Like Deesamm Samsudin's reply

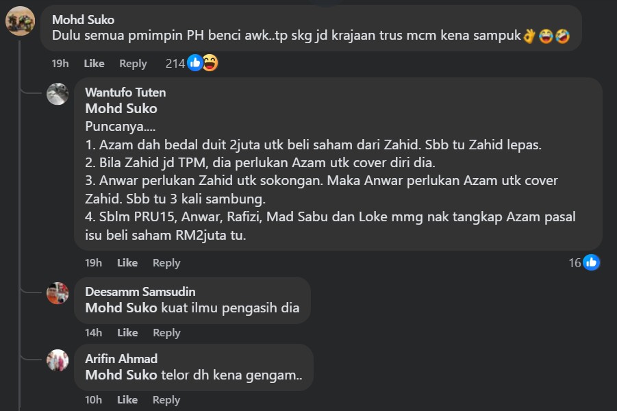point(127,332)
